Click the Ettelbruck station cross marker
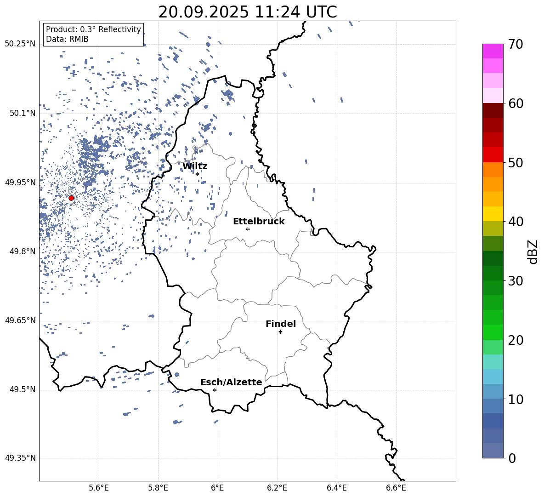 pos(248,229)
